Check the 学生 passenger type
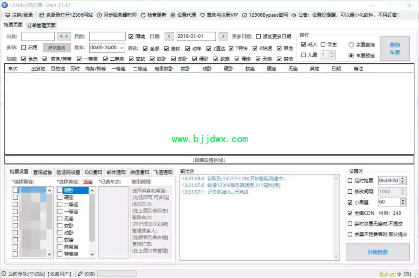Image resolution: width=419 pixels, height=278 pixels. point(323,44)
